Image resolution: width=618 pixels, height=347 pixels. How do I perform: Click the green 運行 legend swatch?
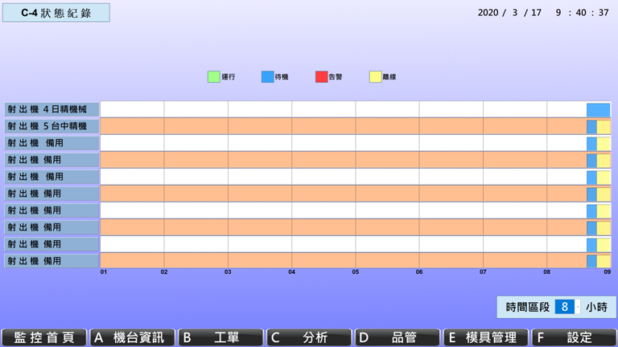pos(213,77)
